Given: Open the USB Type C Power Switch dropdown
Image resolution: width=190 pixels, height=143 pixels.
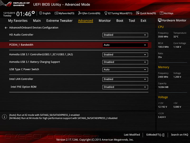Looking at the screenshot, I should [x=125, y=70].
